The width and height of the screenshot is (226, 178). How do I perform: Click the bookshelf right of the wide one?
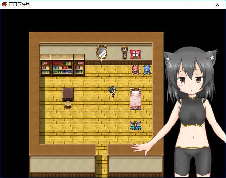point(79,67)
